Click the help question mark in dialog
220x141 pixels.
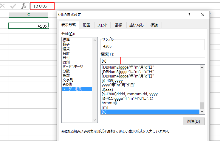[189, 15]
